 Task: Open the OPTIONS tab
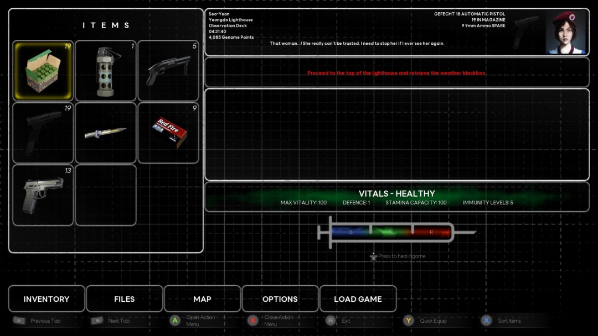tap(280, 299)
